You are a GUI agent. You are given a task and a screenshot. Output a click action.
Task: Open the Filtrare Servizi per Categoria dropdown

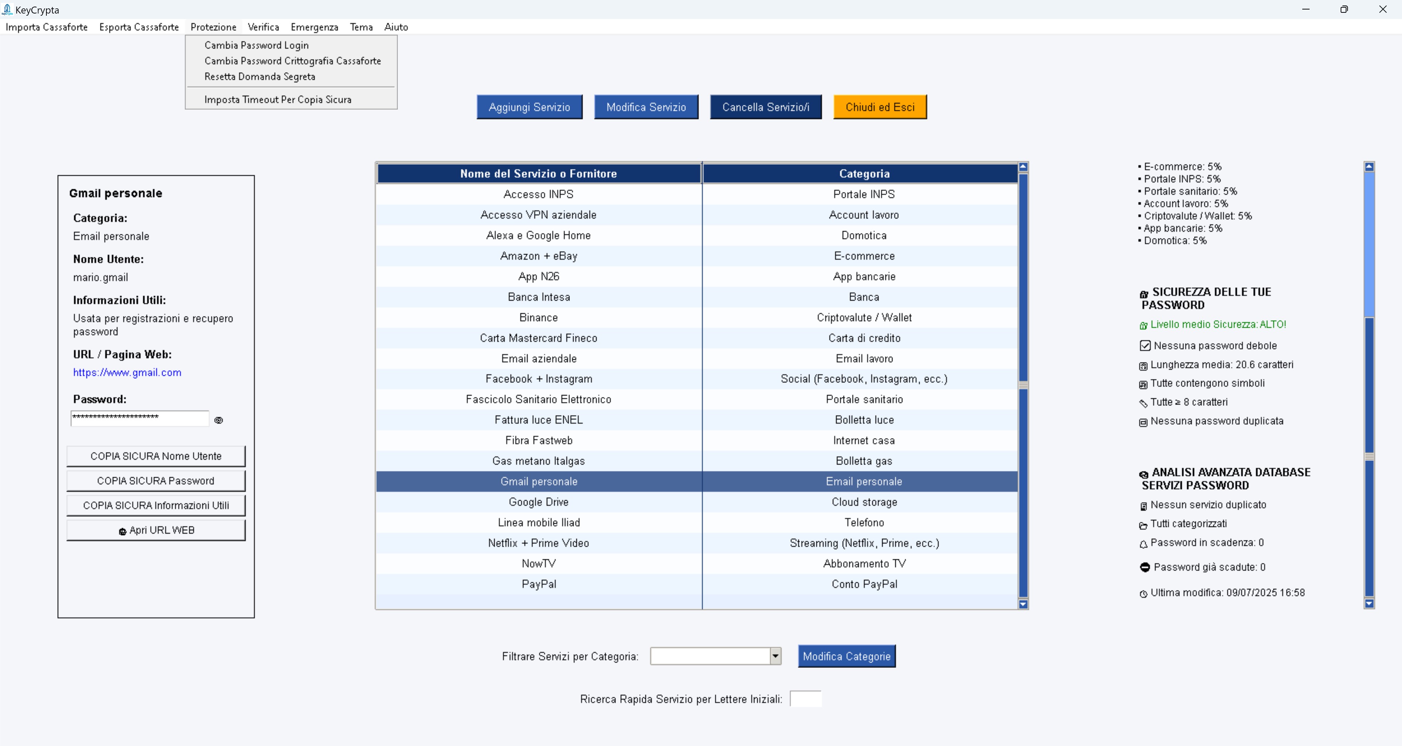(x=776, y=656)
